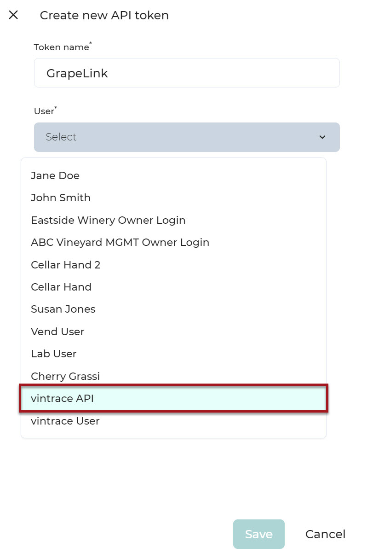Viewport: 373px width, 559px height.
Task: Choose vintrace User option
Action: 173,421
